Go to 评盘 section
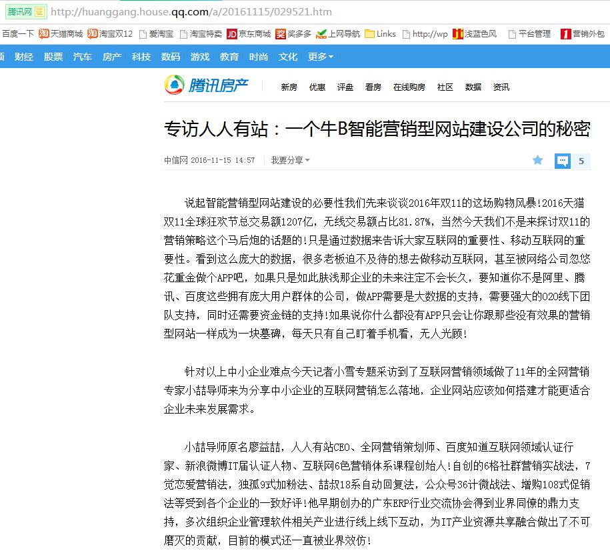This screenshot has width=610, height=553. pyautogui.click(x=345, y=87)
